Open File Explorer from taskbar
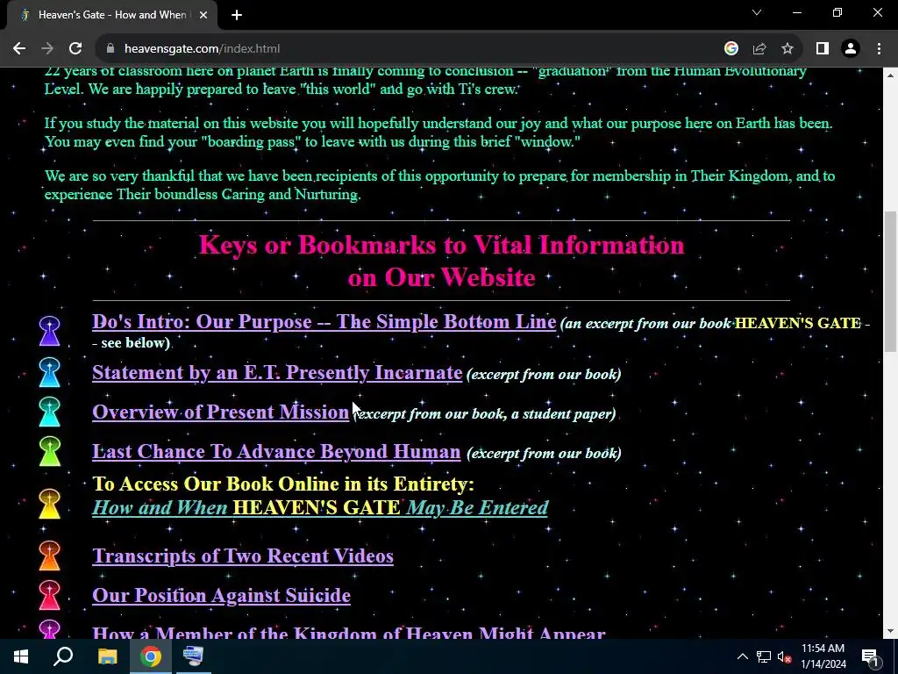The height and width of the screenshot is (674, 898). click(x=107, y=656)
